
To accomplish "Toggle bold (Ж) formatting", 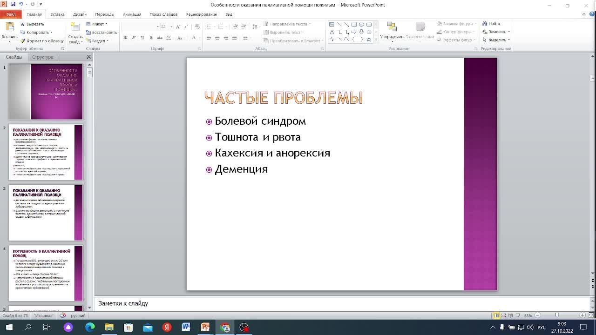I will click(125, 38).
